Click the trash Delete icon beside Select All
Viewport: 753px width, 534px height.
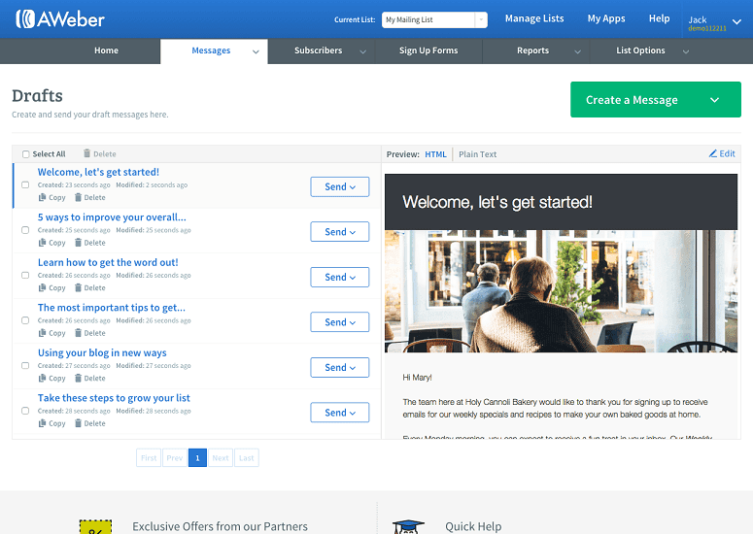(x=86, y=153)
